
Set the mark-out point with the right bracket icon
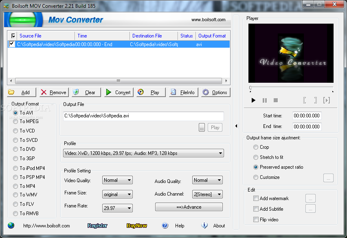316,100
